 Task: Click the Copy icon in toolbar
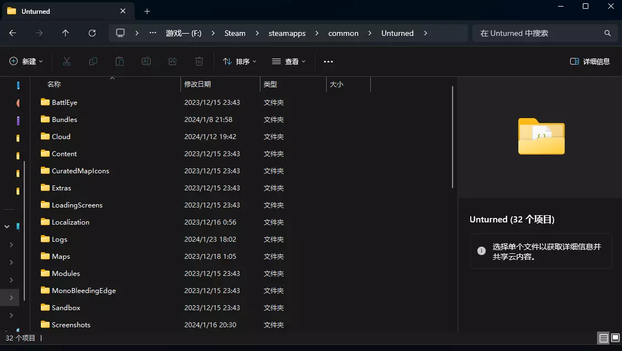tap(93, 61)
